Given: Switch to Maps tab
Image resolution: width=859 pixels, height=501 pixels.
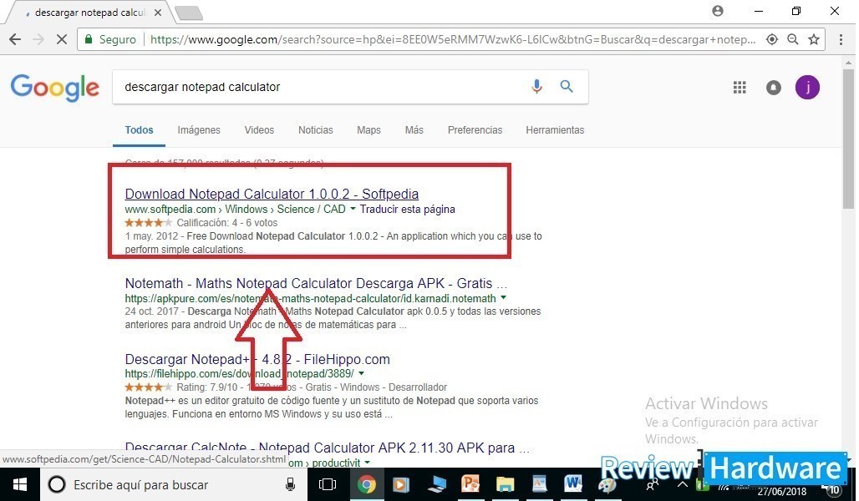Looking at the screenshot, I should pyautogui.click(x=369, y=129).
